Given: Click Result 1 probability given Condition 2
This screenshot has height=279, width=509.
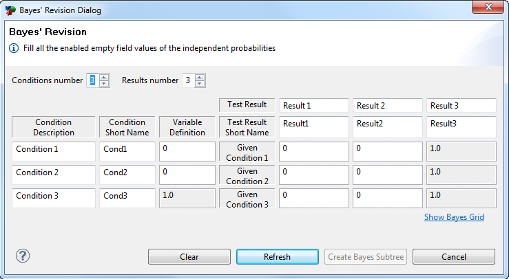Looking at the screenshot, I should [314, 175].
